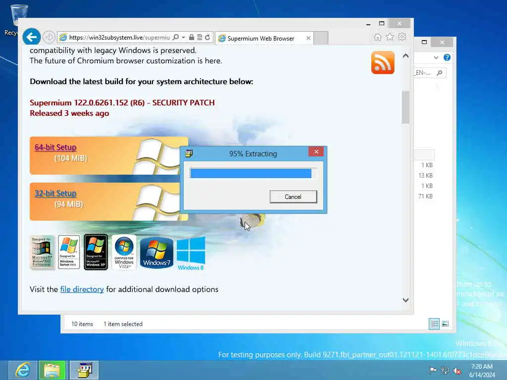
Task: Click the compatibility view icon in address bar
Action: tap(200, 38)
